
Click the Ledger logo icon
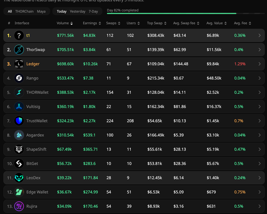[19, 64]
